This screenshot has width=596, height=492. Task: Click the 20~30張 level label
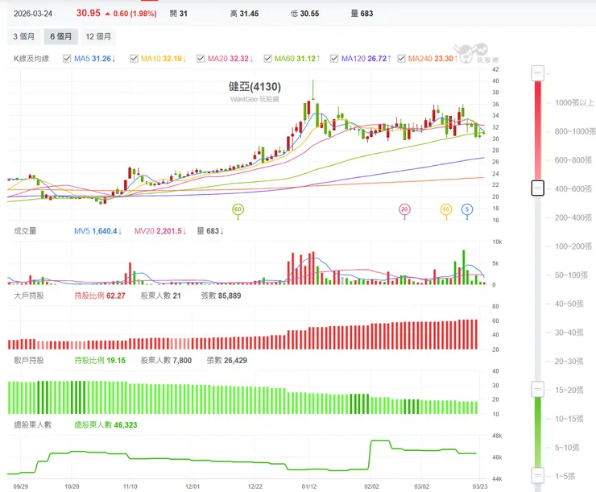[x=569, y=362]
